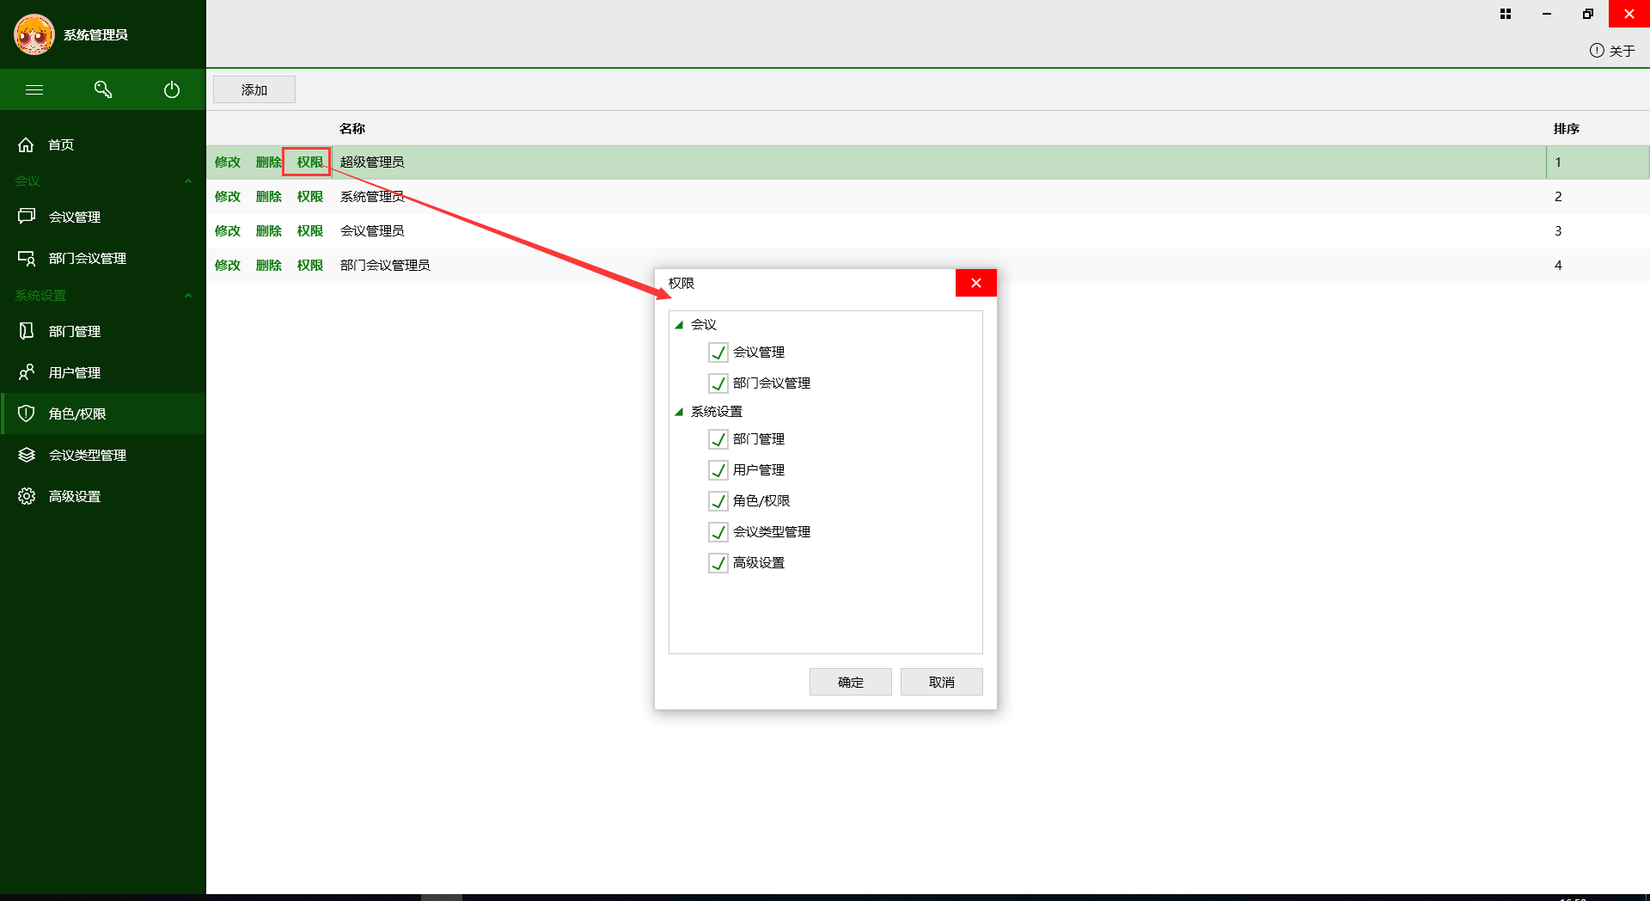The width and height of the screenshot is (1650, 901).
Task: Open 首页 home icon in sidebar
Action: coord(27,144)
